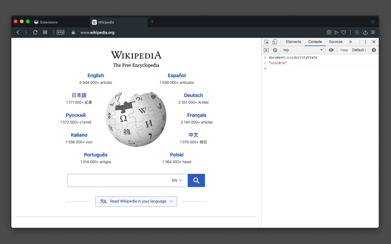Open the Deutsch Wikipedia link
The height and width of the screenshot is (244, 391).
point(193,95)
